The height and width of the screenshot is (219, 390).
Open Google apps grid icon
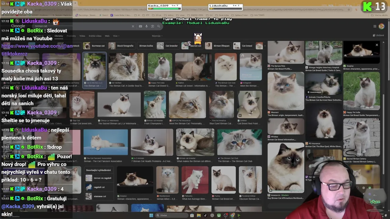(x=375, y=26)
